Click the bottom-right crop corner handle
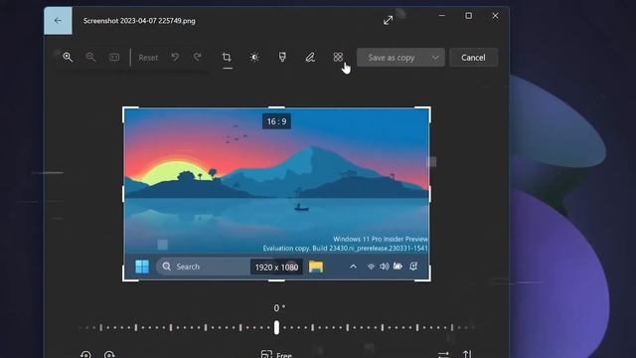 tap(428, 278)
